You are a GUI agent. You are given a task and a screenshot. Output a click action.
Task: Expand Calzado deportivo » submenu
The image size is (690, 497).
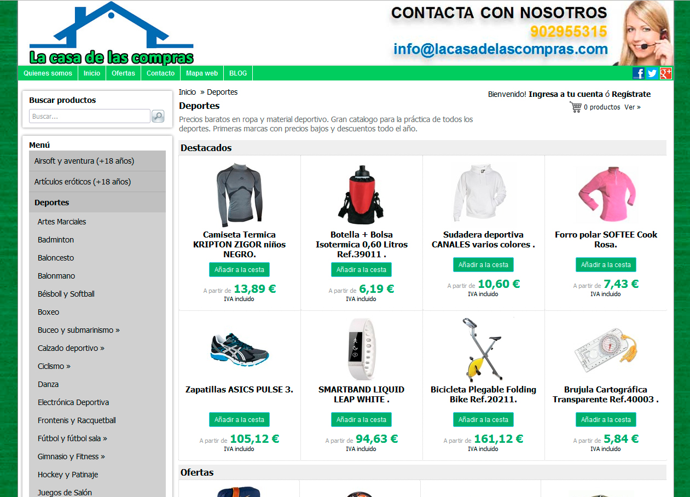click(x=71, y=348)
